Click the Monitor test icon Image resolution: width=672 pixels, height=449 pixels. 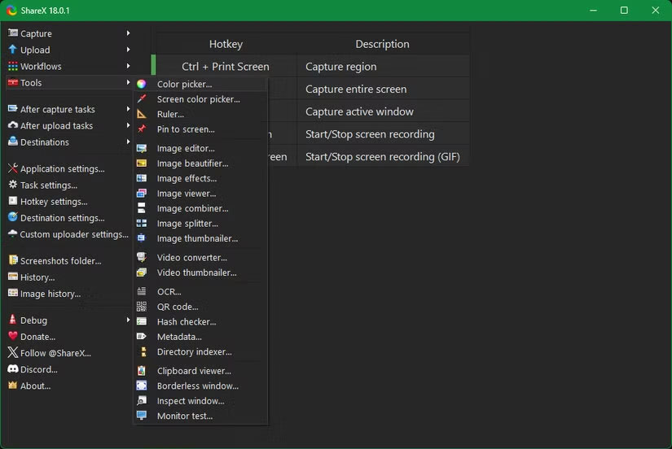tap(142, 416)
